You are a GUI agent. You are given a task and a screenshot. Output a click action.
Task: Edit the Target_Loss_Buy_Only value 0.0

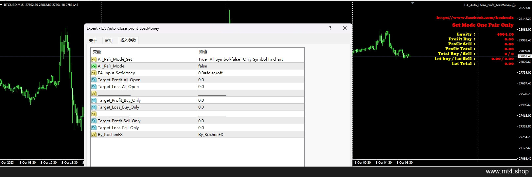pos(251,107)
